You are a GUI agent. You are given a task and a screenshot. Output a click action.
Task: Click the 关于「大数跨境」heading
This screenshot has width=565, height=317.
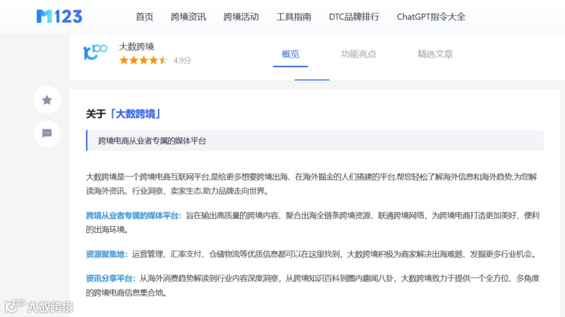pos(123,114)
